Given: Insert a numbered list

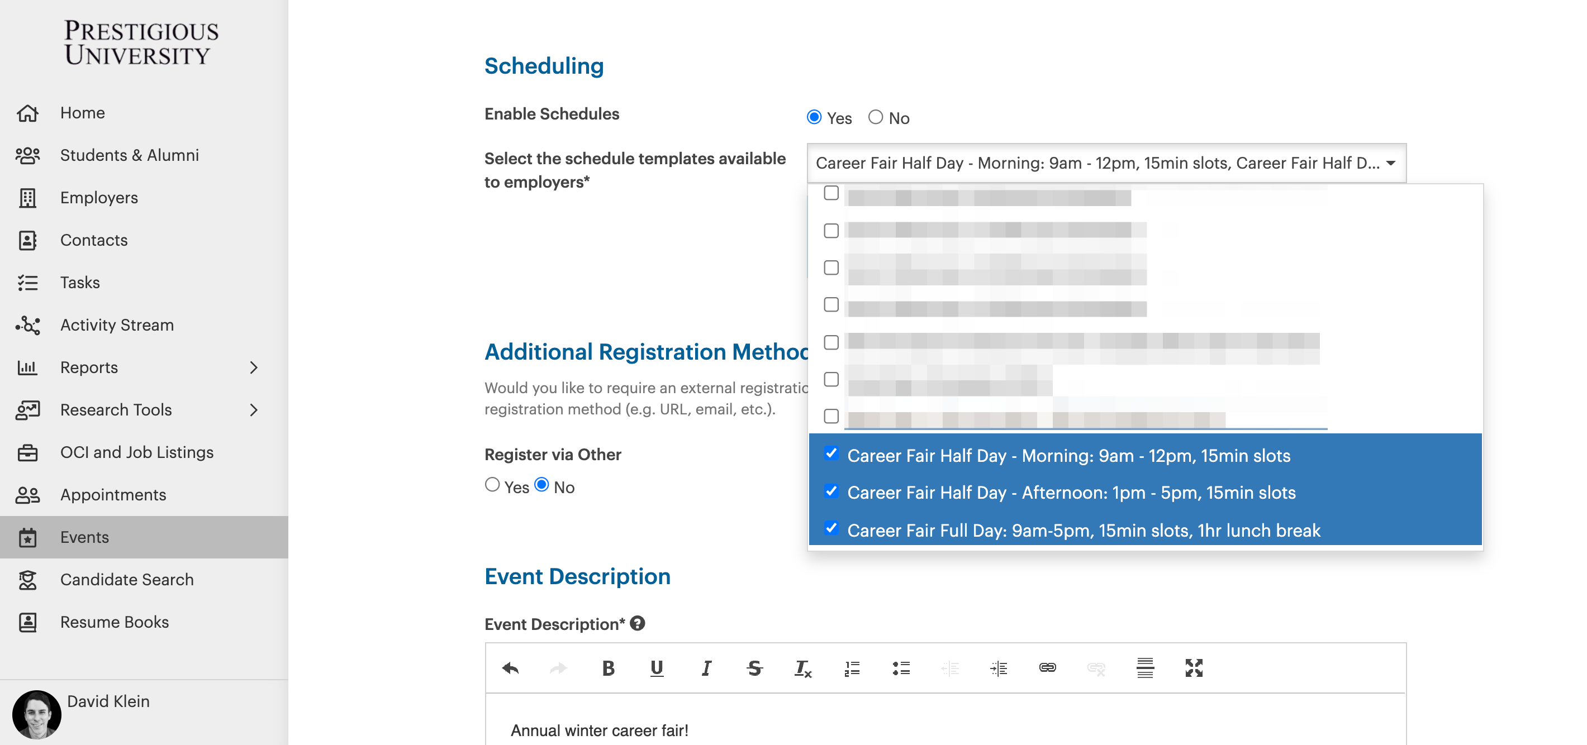Looking at the screenshot, I should click(x=852, y=668).
